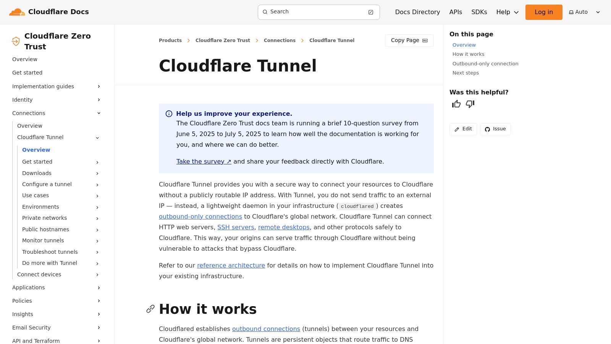Expand Connect devices section

(97, 275)
